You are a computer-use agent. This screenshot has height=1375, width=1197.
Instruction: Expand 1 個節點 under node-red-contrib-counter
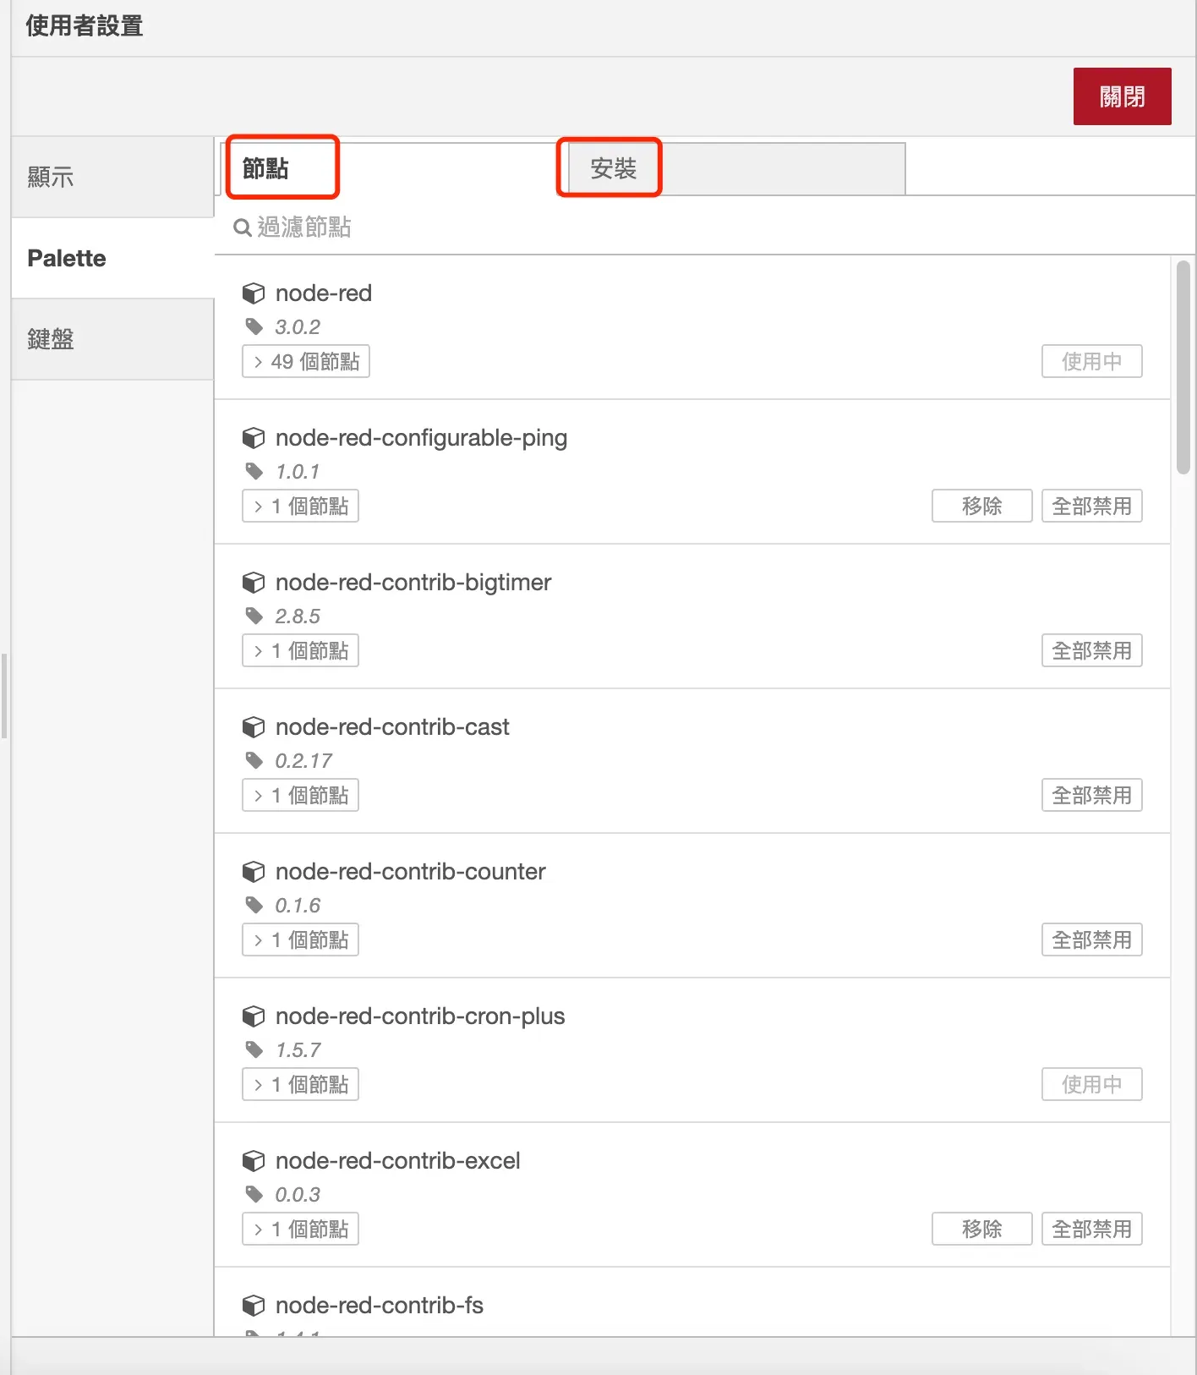300,939
